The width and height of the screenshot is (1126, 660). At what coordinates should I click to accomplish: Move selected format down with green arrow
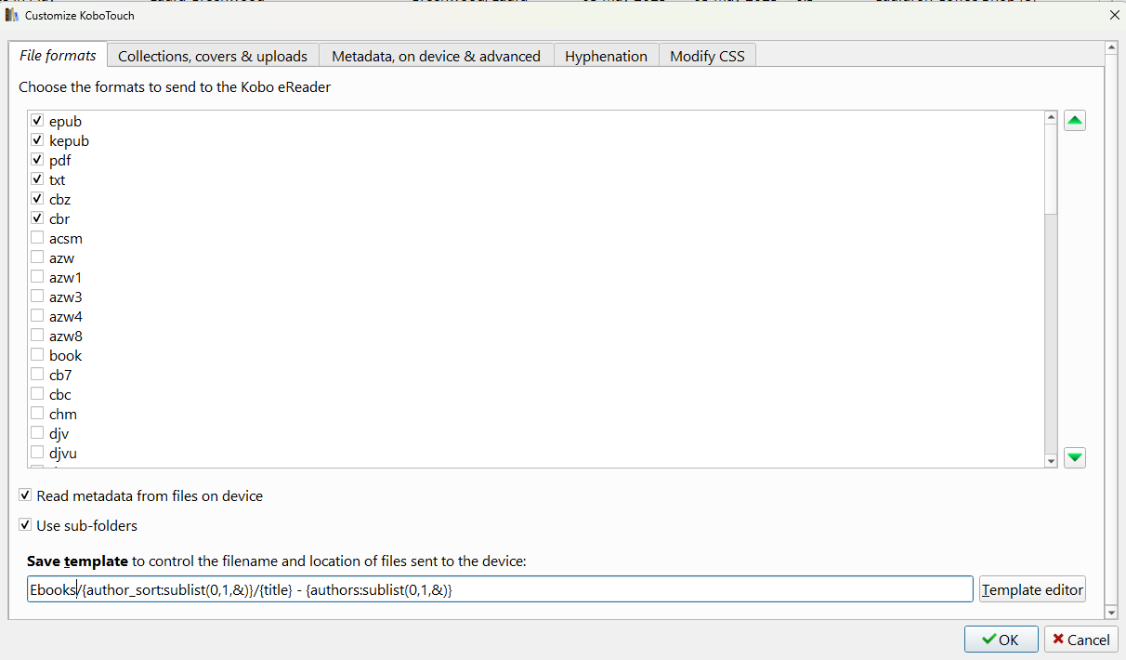(1075, 457)
